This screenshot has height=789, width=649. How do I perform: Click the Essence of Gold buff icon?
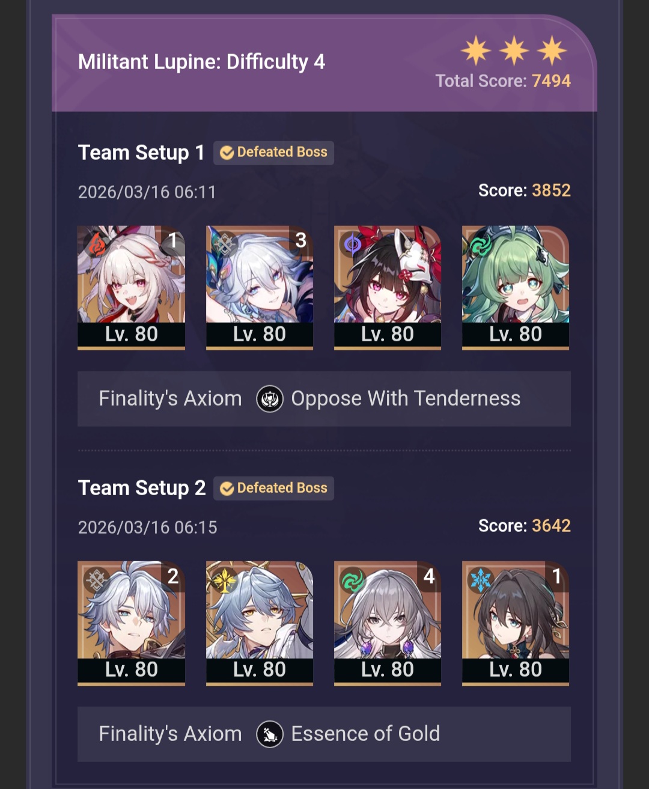270,734
